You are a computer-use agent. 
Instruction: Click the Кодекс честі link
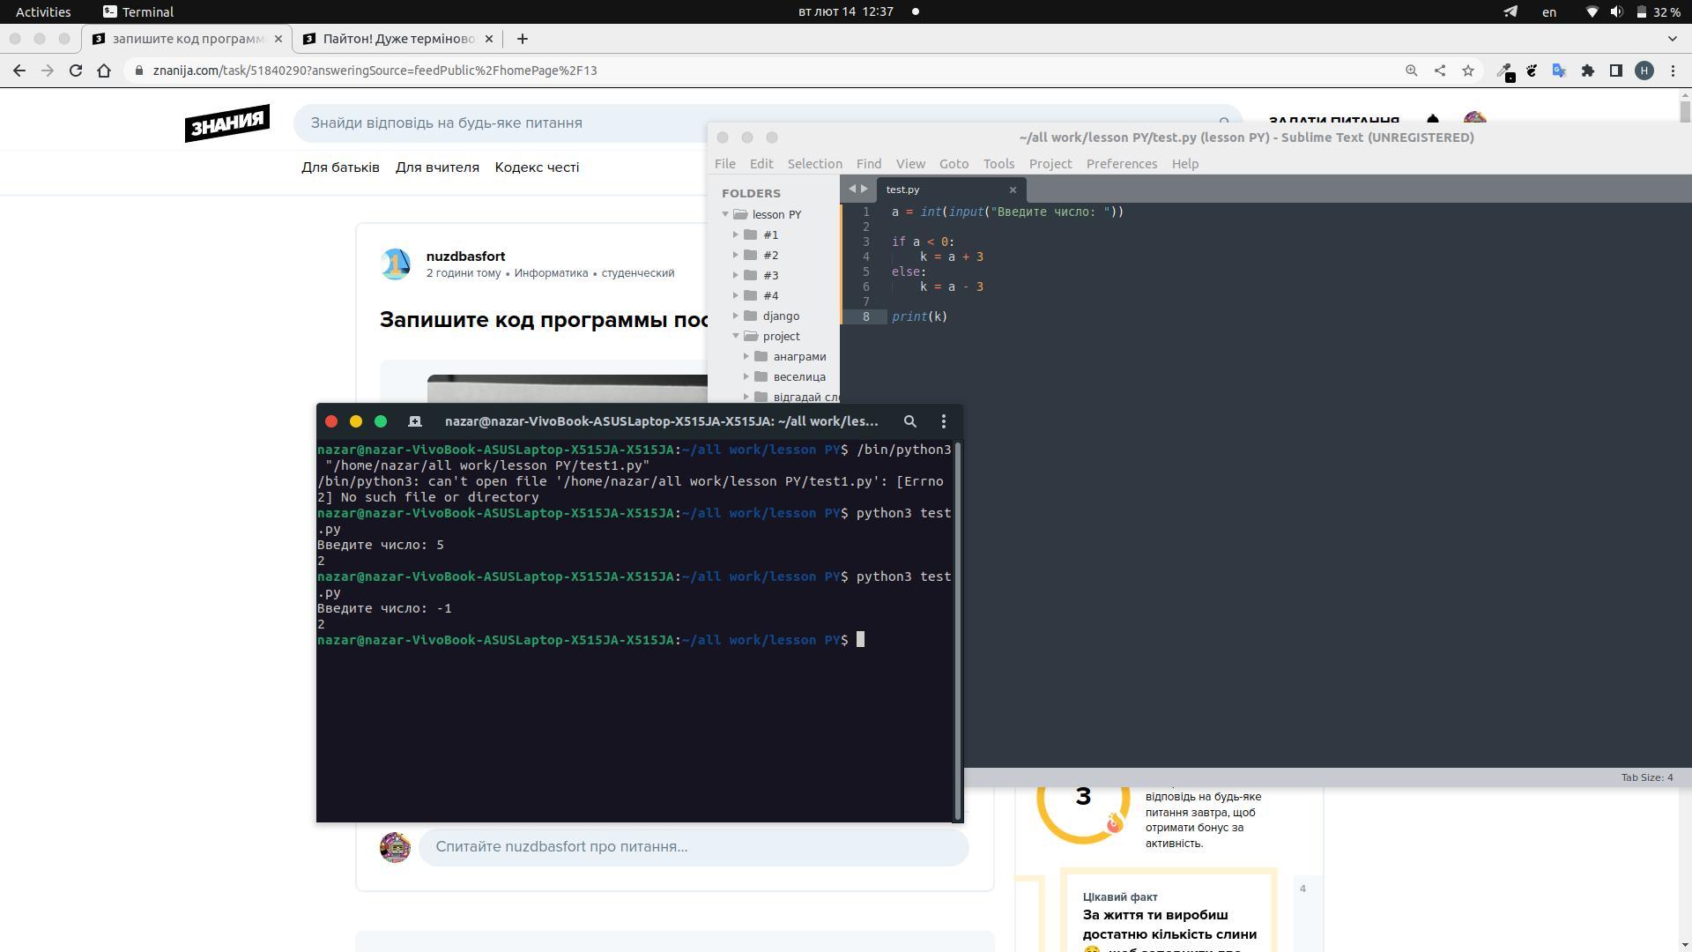pos(537,167)
